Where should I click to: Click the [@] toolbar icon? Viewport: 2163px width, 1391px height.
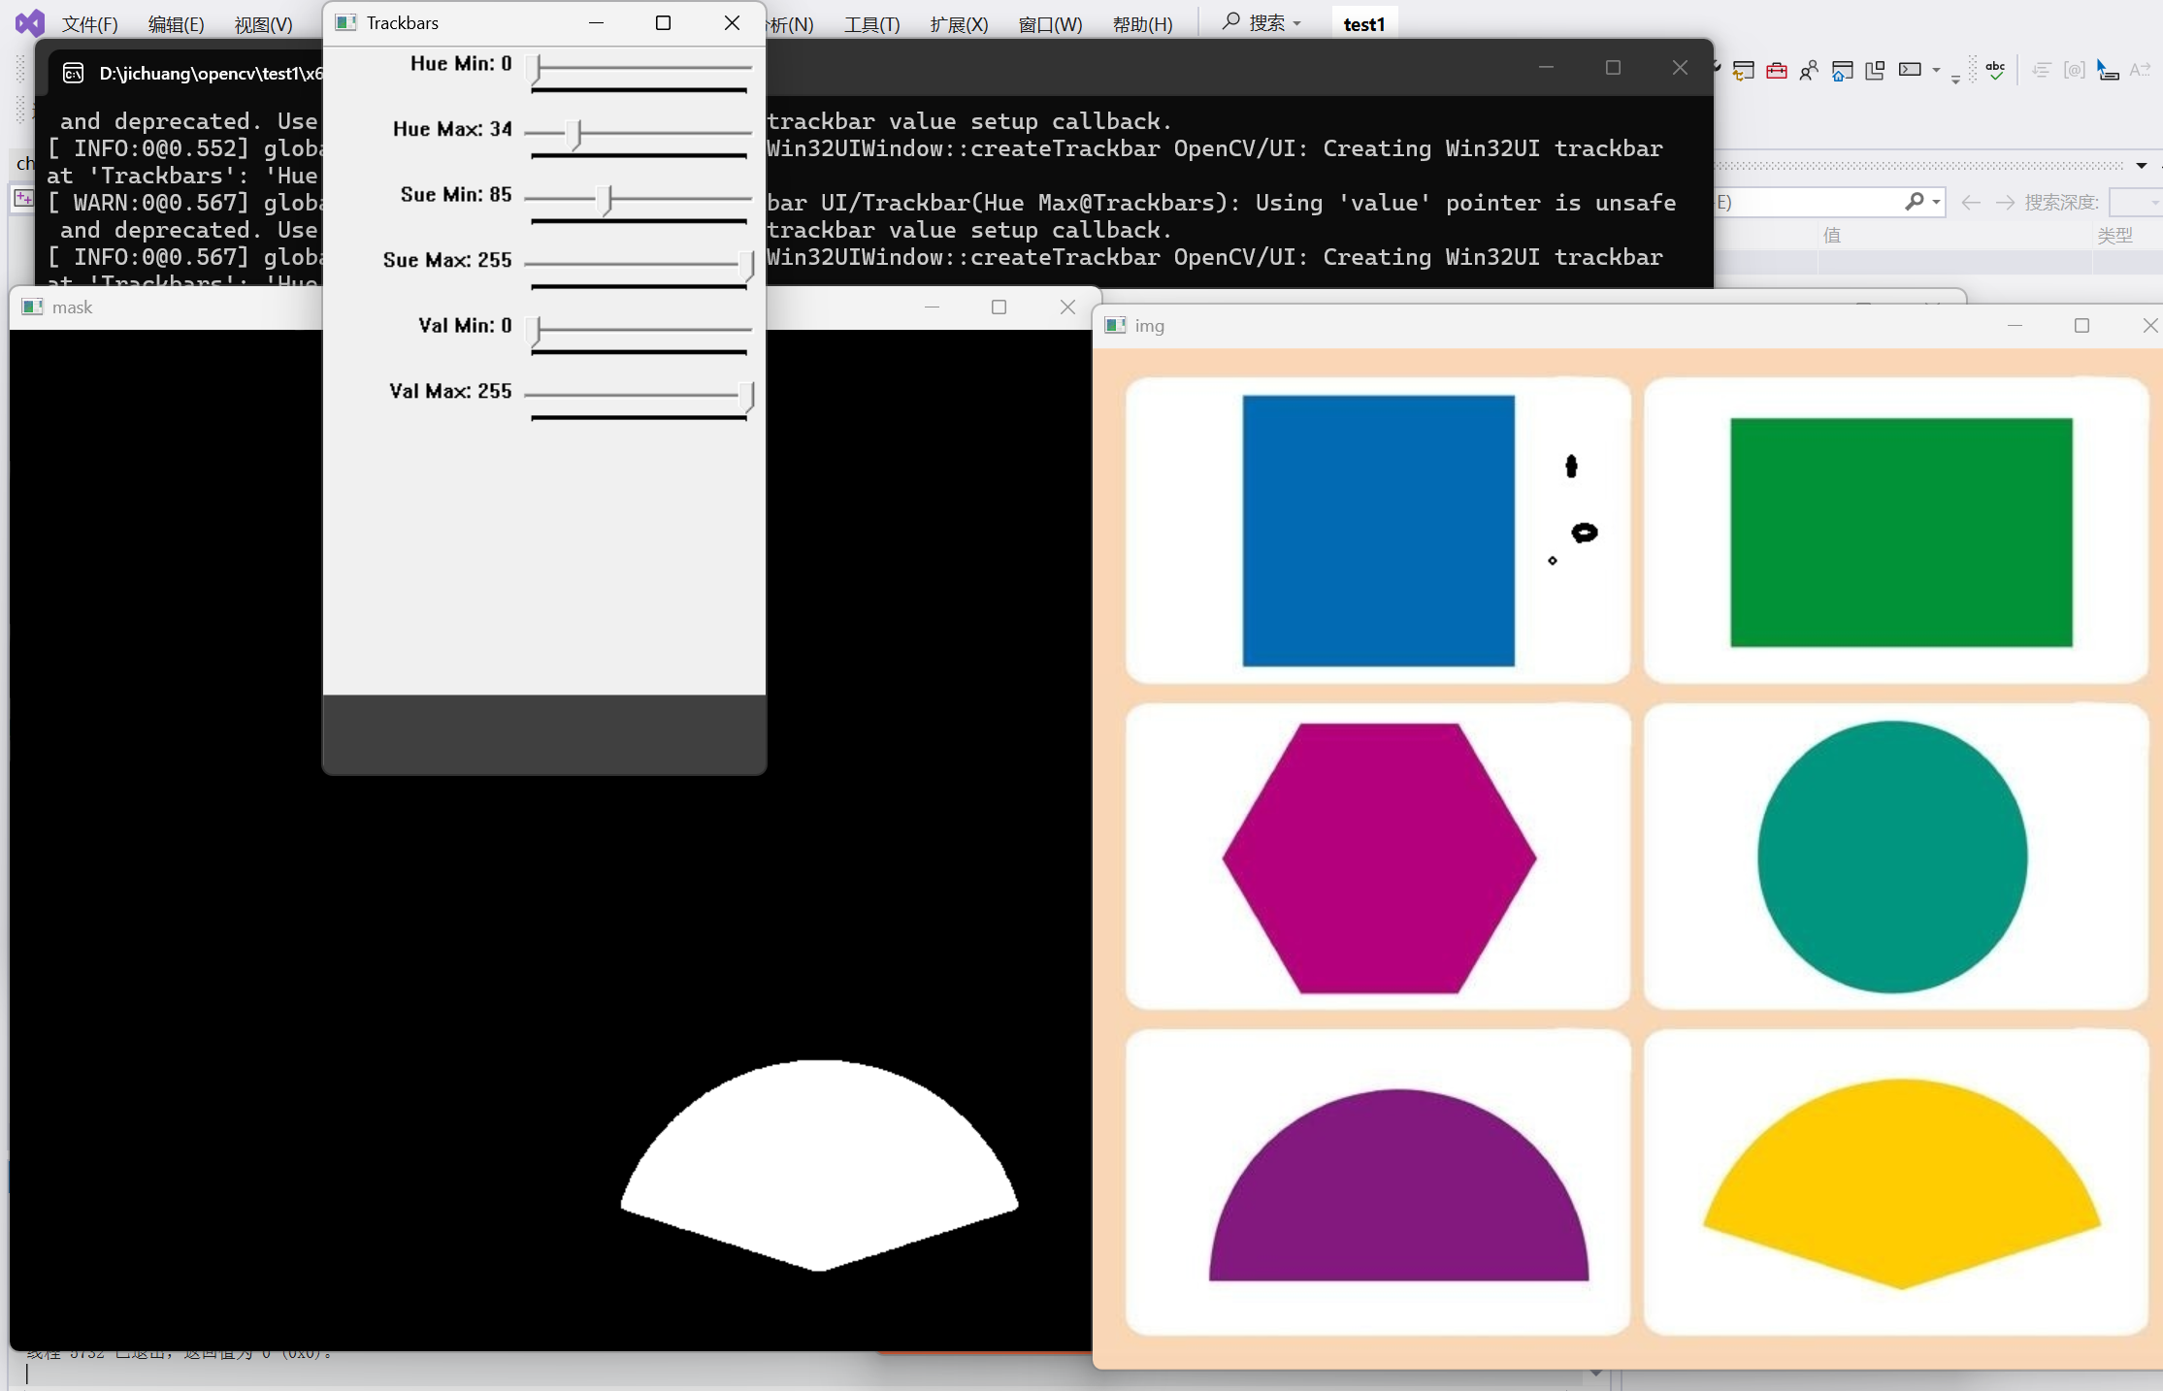click(2075, 70)
